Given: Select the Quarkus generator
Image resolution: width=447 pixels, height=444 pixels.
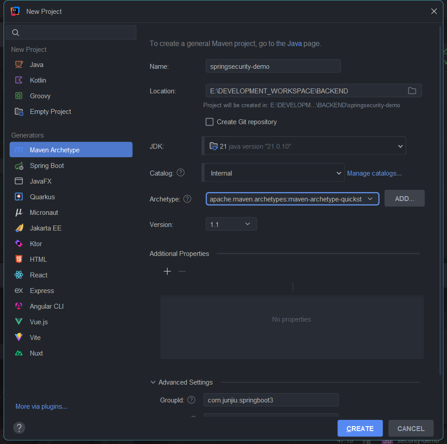Looking at the screenshot, I should click(x=71, y=197).
